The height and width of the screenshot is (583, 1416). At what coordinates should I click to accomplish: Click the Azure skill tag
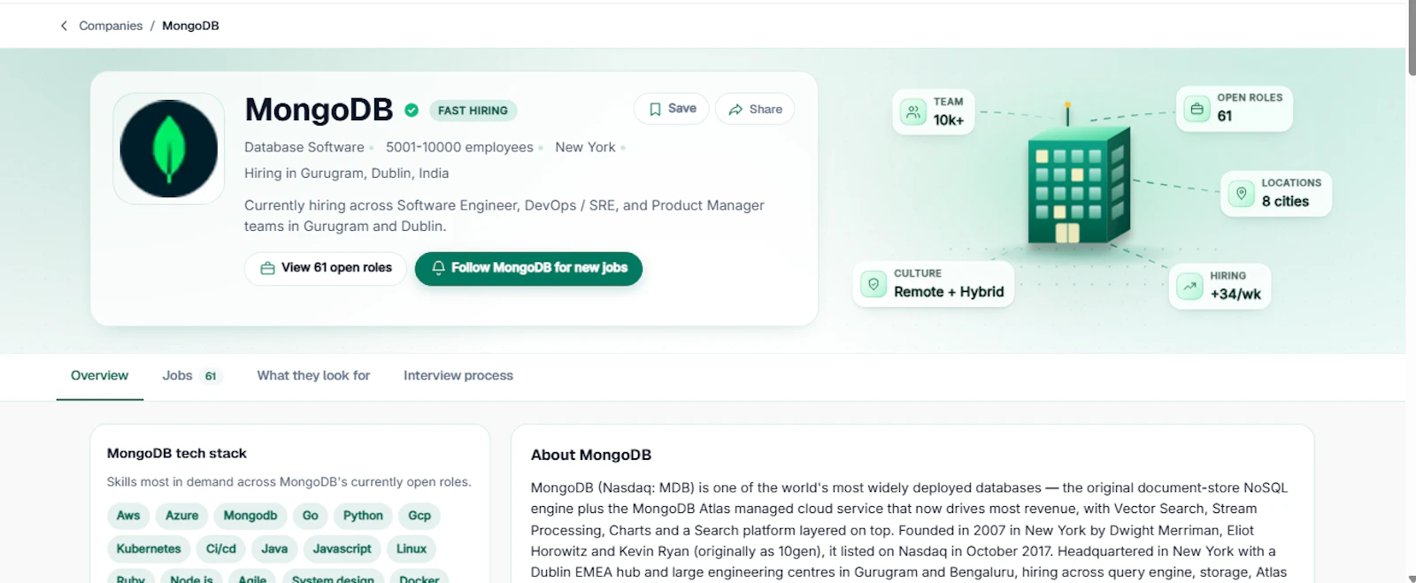click(182, 516)
